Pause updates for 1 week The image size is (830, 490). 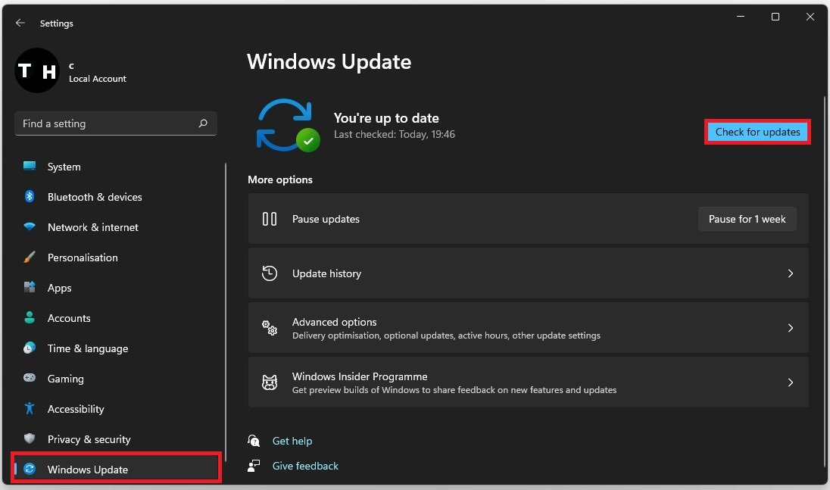click(747, 219)
